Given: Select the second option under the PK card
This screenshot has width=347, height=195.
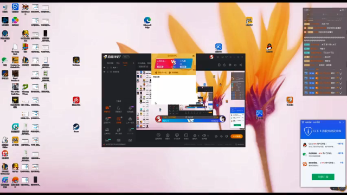Looking at the screenshot, I should point(173,73).
